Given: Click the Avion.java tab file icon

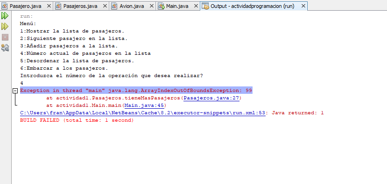Looking at the screenshot, I should pos(114,6).
